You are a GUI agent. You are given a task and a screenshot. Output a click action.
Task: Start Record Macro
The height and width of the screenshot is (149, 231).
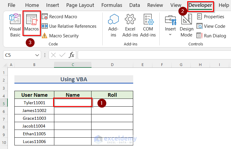(x=59, y=17)
